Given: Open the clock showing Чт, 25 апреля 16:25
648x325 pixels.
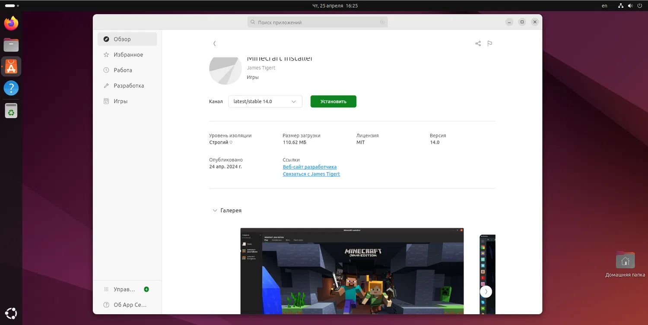Looking at the screenshot, I should click(x=335, y=6).
